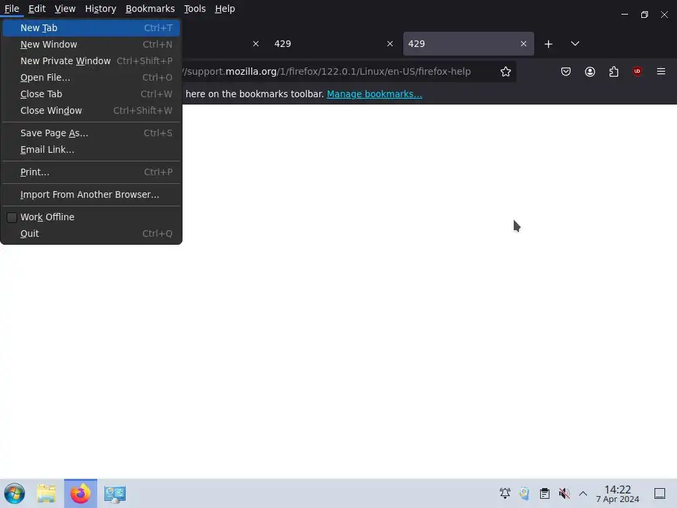This screenshot has height=508, width=677.
Task: Select Close Window menu entry
Action: tap(91, 110)
